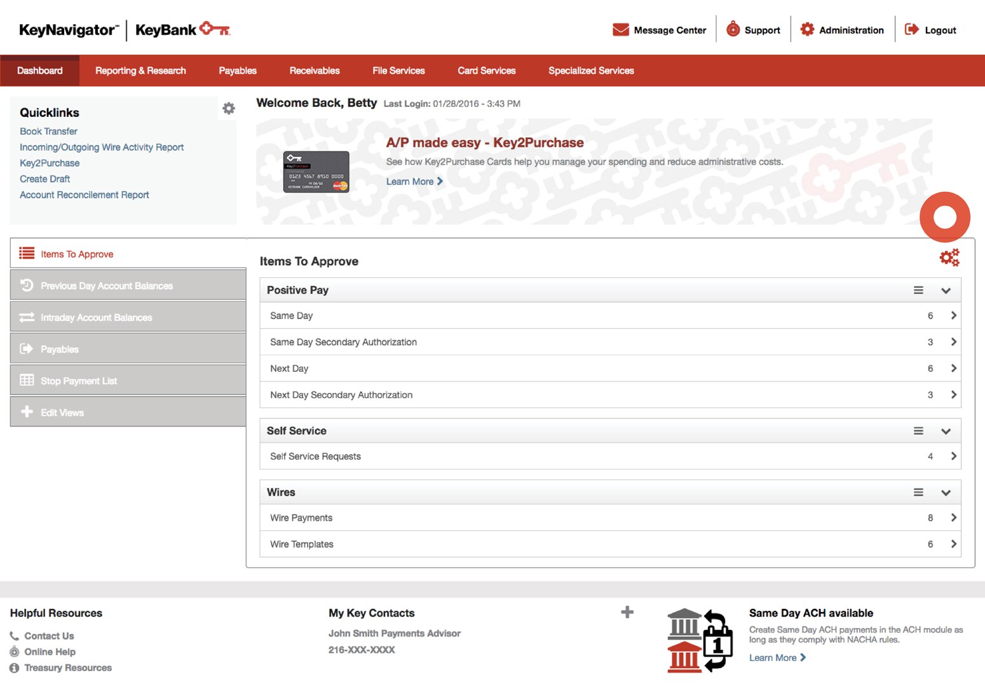Click the A/P made easy - Key2Purchase heading
Image resolution: width=985 pixels, height=691 pixels.
(x=485, y=142)
